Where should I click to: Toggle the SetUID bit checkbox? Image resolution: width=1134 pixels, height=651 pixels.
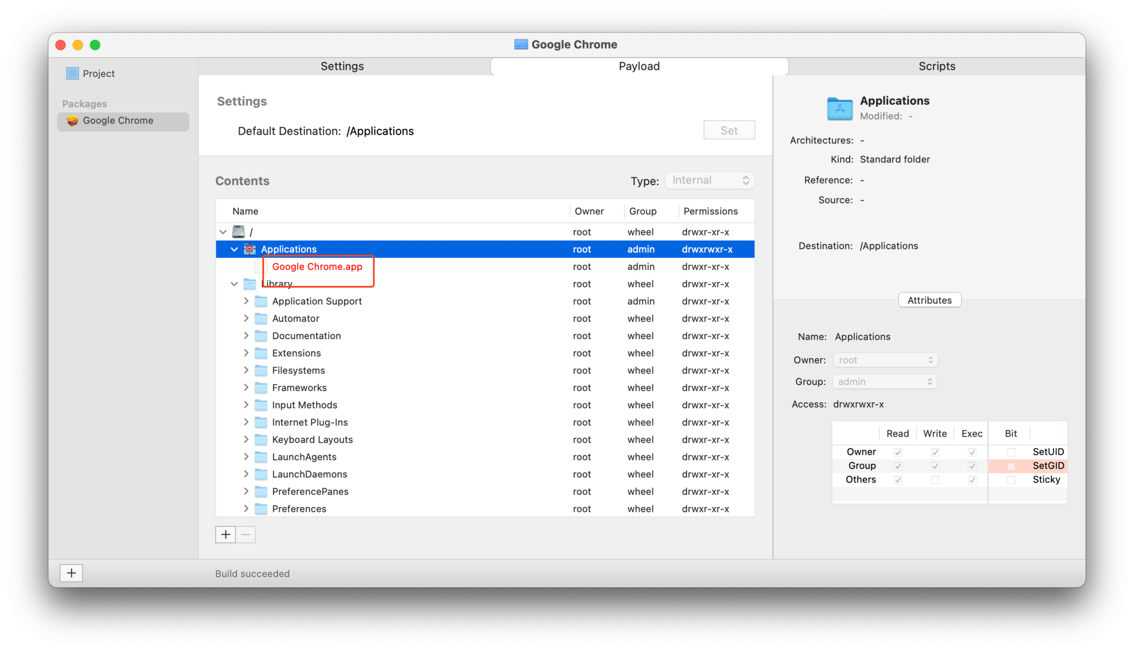(1011, 452)
